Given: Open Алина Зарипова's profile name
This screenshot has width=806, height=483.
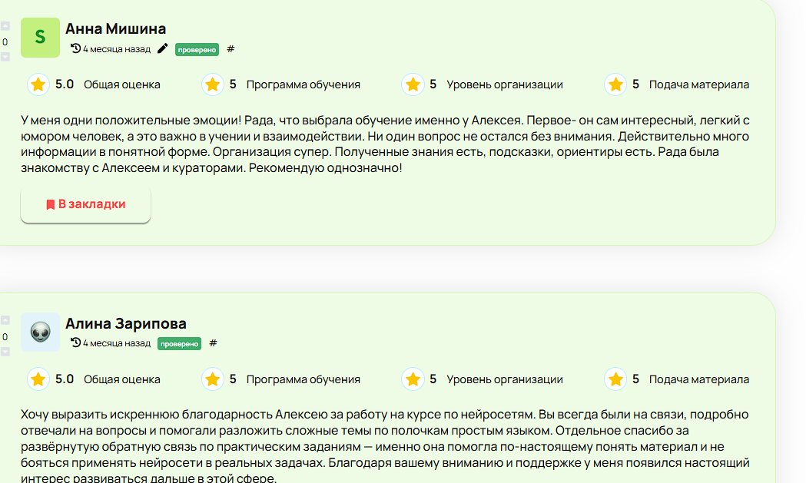Looking at the screenshot, I should point(126,323).
